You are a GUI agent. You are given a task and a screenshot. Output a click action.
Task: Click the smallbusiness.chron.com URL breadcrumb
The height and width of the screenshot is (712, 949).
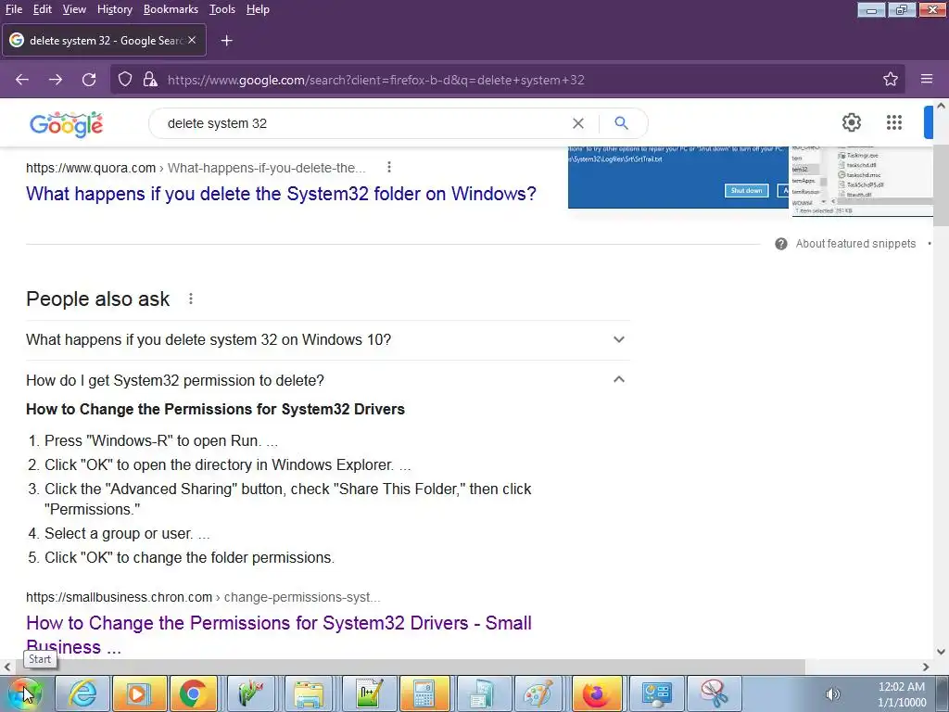[x=203, y=597]
